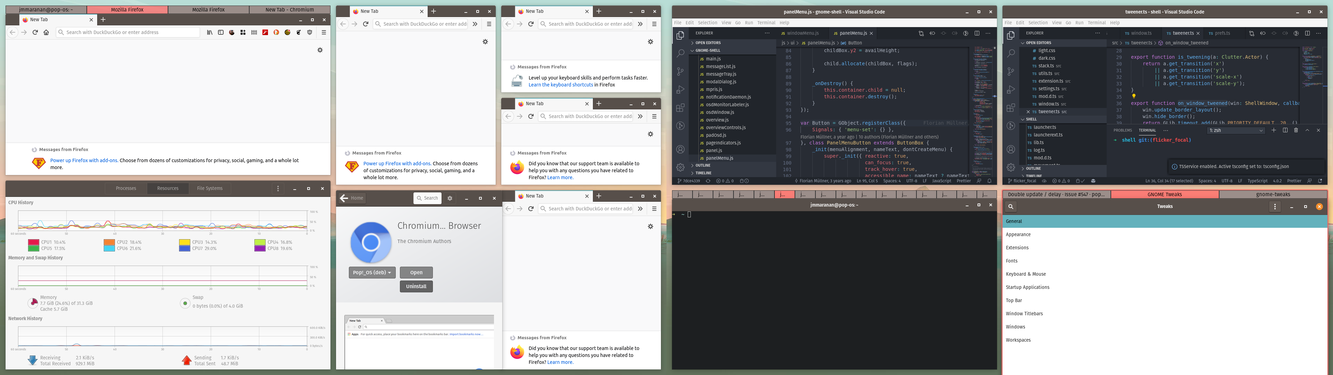Open the Terminal menu in VS Code
Image resolution: width=1333 pixels, height=375 pixels.
coord(766,22)
